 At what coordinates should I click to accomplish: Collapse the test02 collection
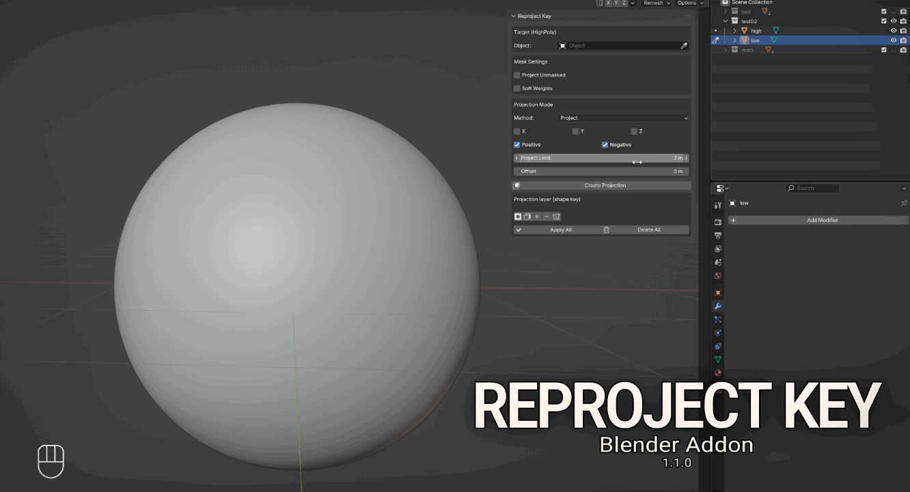[x=726, y=21]
